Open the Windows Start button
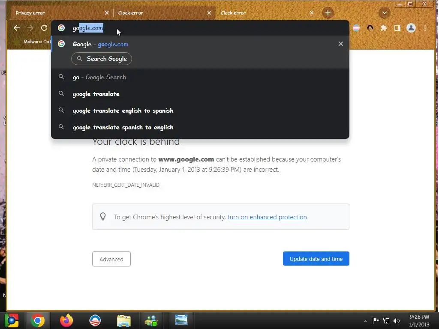Viewport: 439px width, 329px height. pos(12,320)
